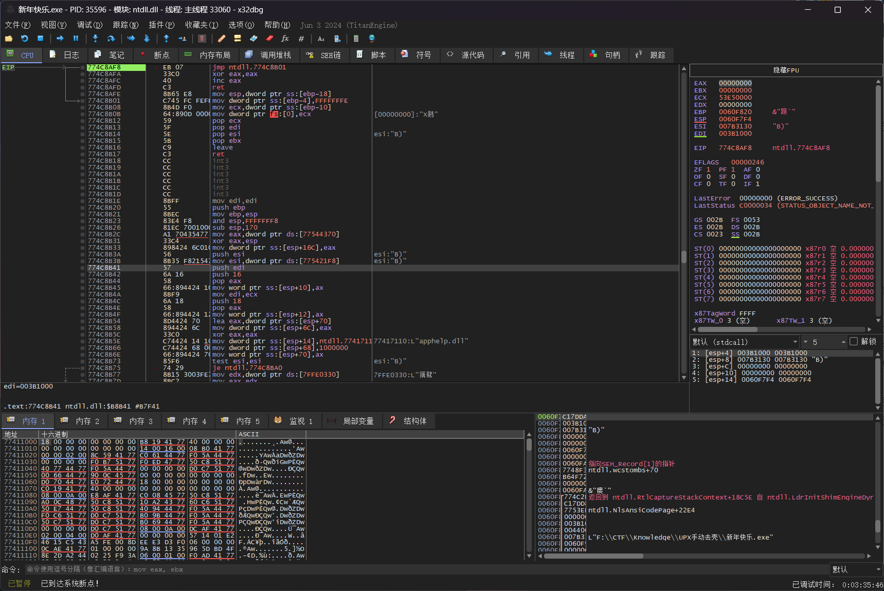Pause execution with the pause icon
The width and height of the screenshot is (884, 591).
click(x=76, y=39)
